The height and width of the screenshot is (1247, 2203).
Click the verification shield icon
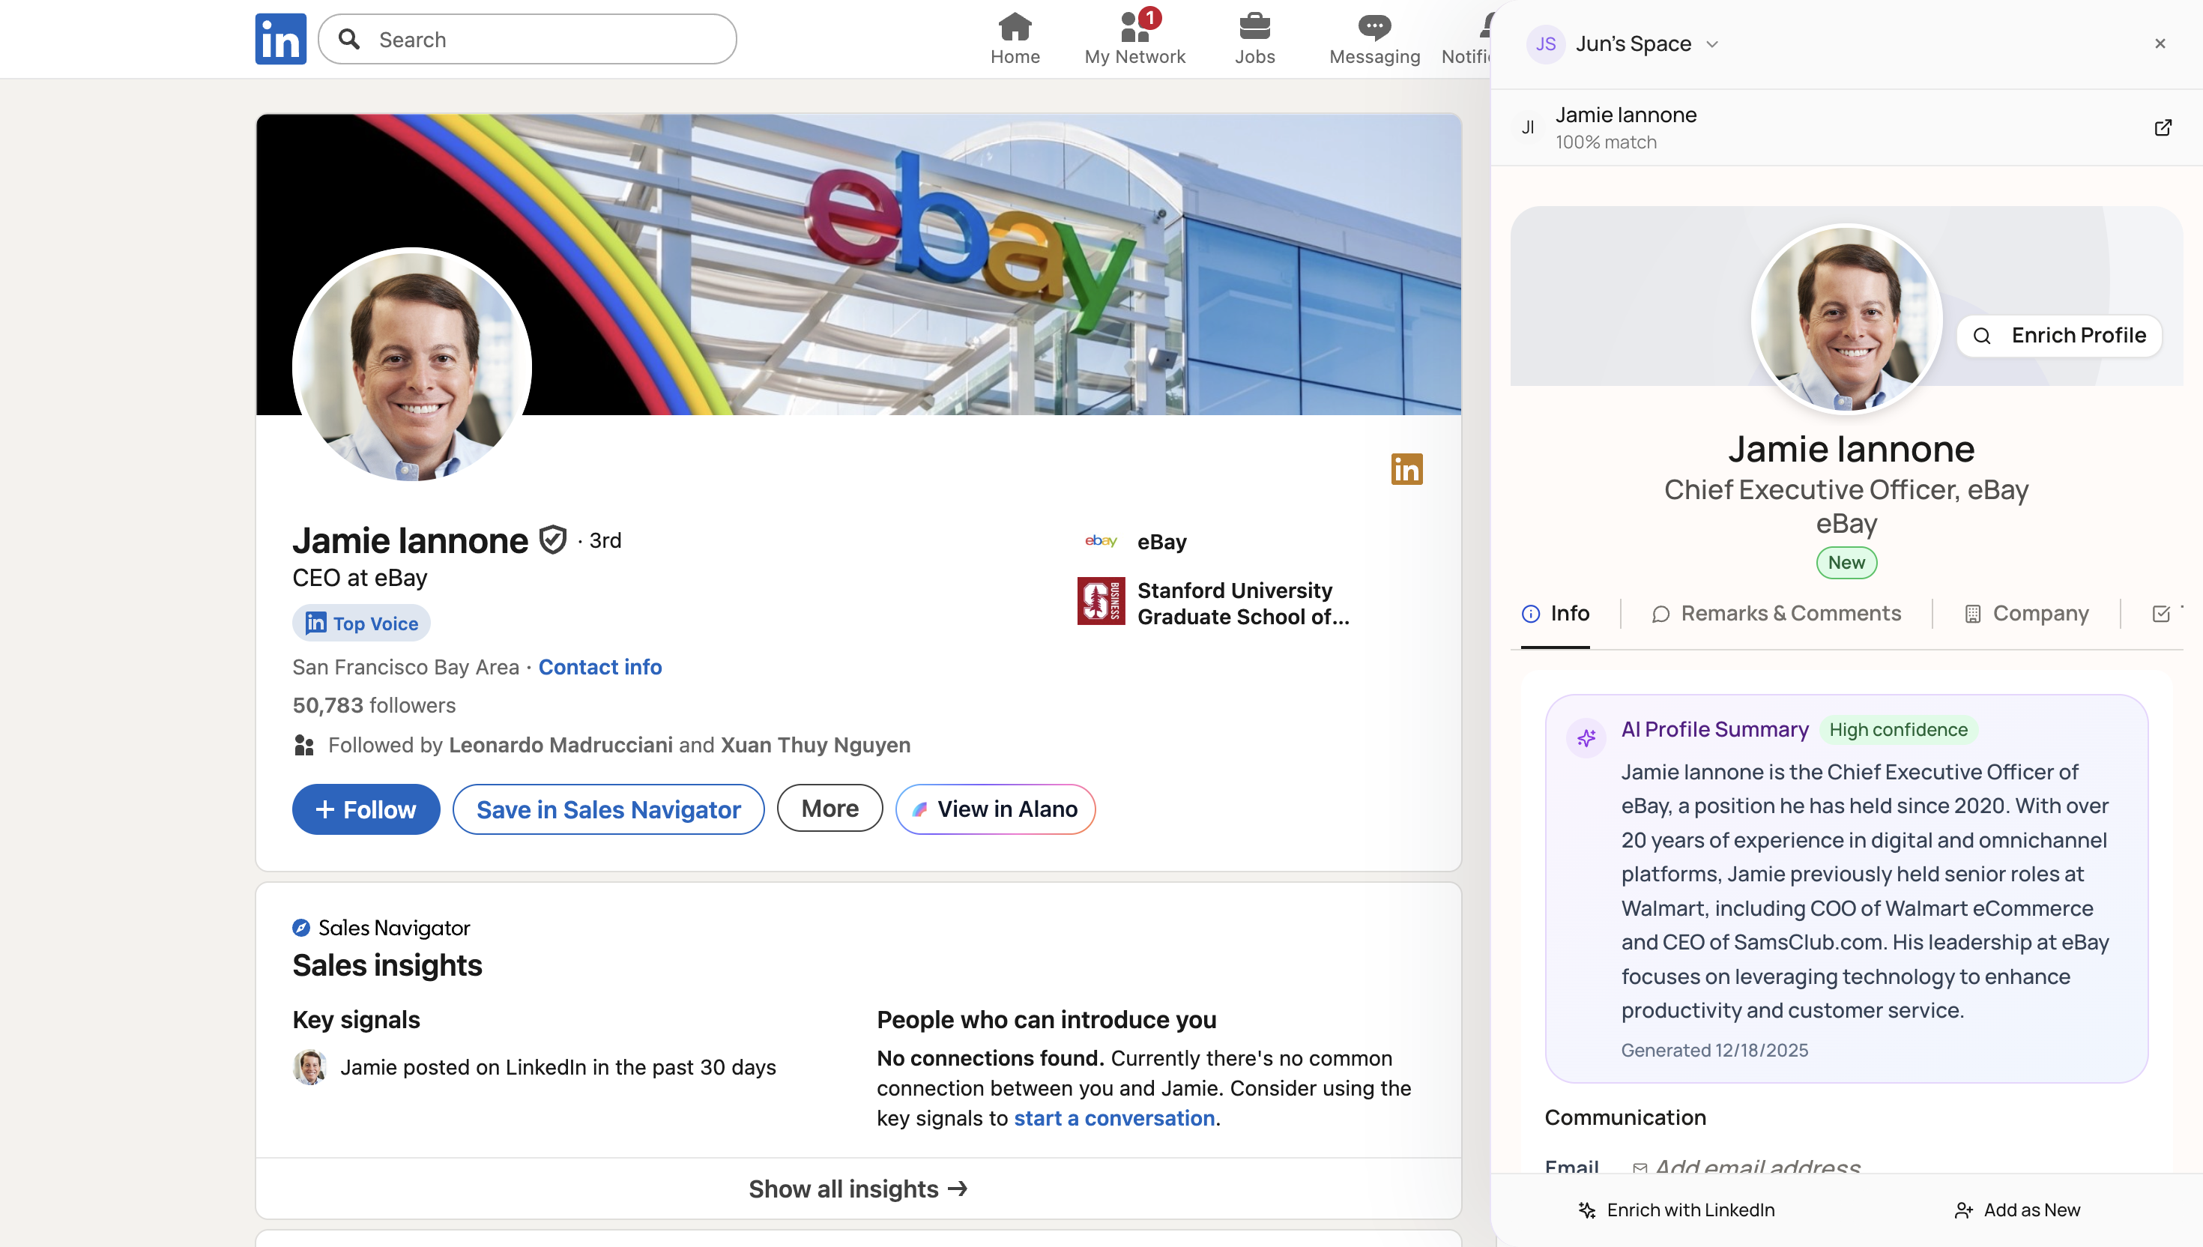pos(552,540)
